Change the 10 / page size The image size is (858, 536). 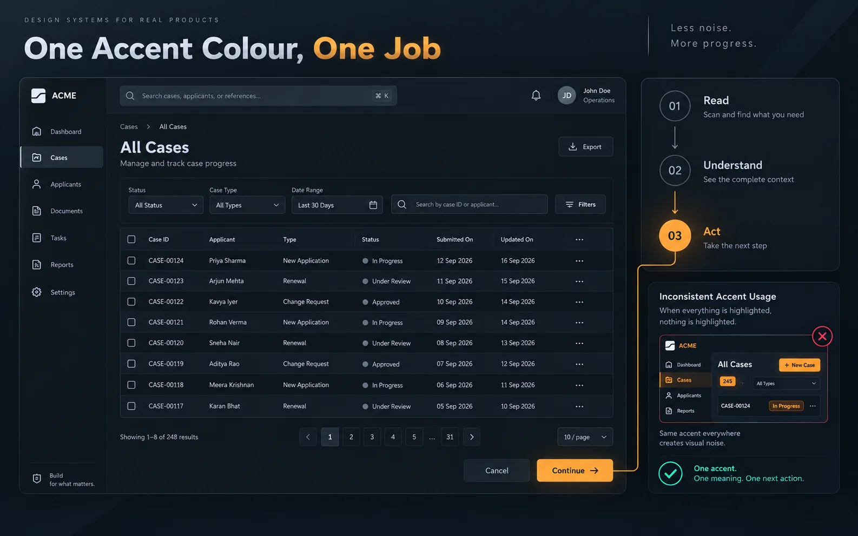pos(585,437)
